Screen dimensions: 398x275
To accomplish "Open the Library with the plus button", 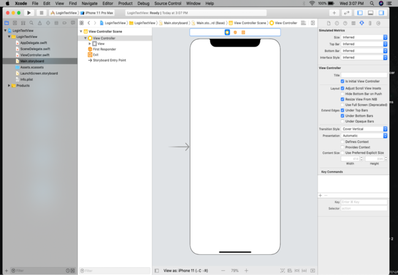I will 334,13.
